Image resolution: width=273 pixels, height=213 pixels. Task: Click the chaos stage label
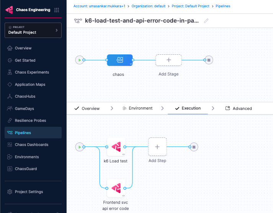pyautogui.click(x=118, y=74)
